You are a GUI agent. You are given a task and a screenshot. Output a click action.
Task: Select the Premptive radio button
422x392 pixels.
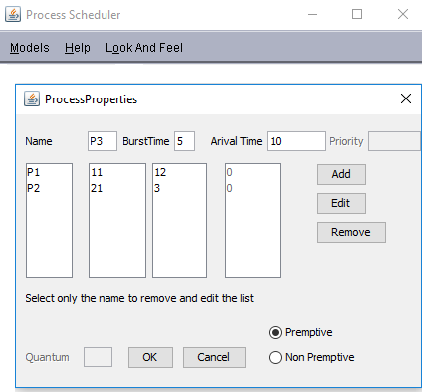(x=275, y=332)
